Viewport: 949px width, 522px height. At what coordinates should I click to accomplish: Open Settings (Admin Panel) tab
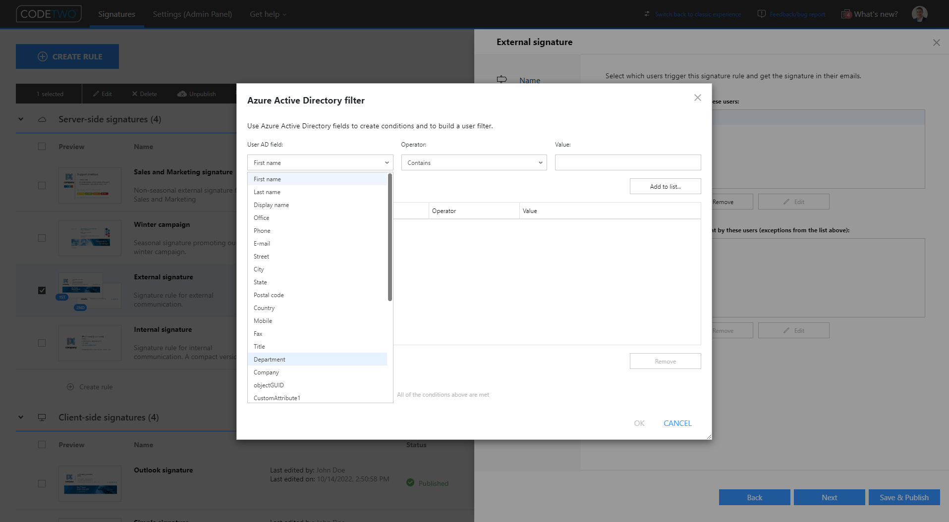(x=192, y=14)
